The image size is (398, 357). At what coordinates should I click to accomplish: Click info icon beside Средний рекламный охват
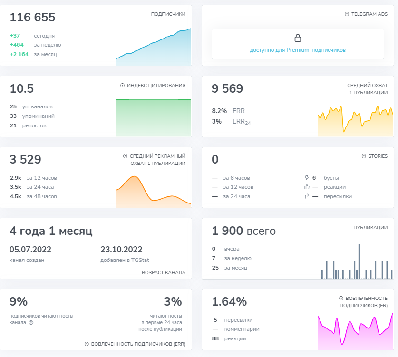[125, 156]
